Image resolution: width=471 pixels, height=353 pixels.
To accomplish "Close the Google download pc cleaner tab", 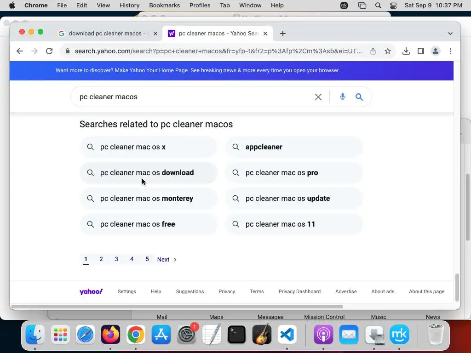I will (155, 34).
